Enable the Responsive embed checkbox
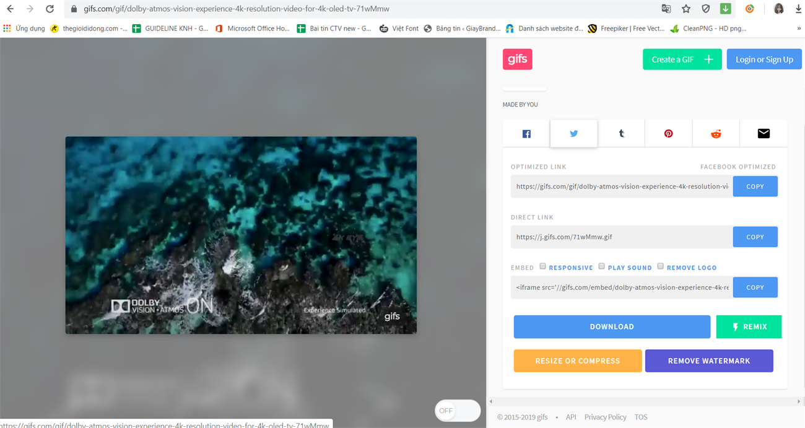 (543, 266)
